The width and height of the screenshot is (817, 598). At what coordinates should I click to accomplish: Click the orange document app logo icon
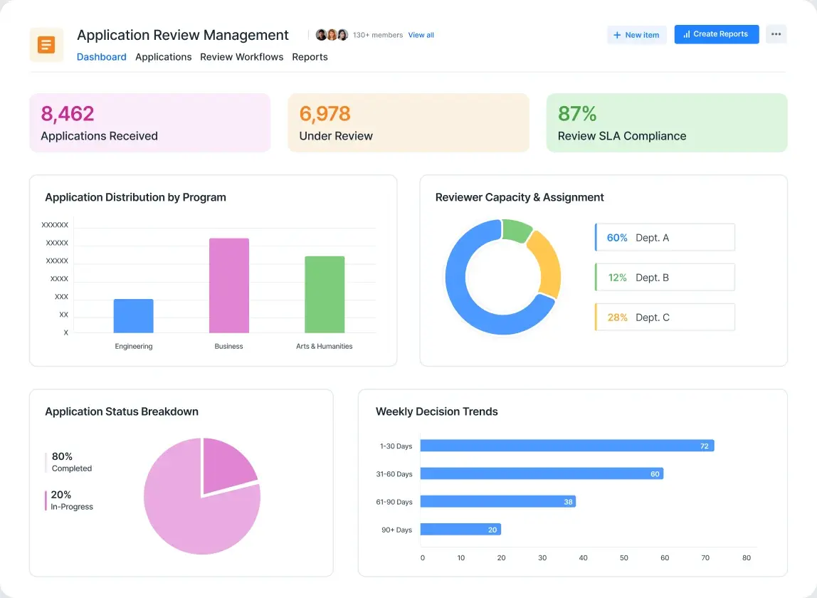[46, 45]
